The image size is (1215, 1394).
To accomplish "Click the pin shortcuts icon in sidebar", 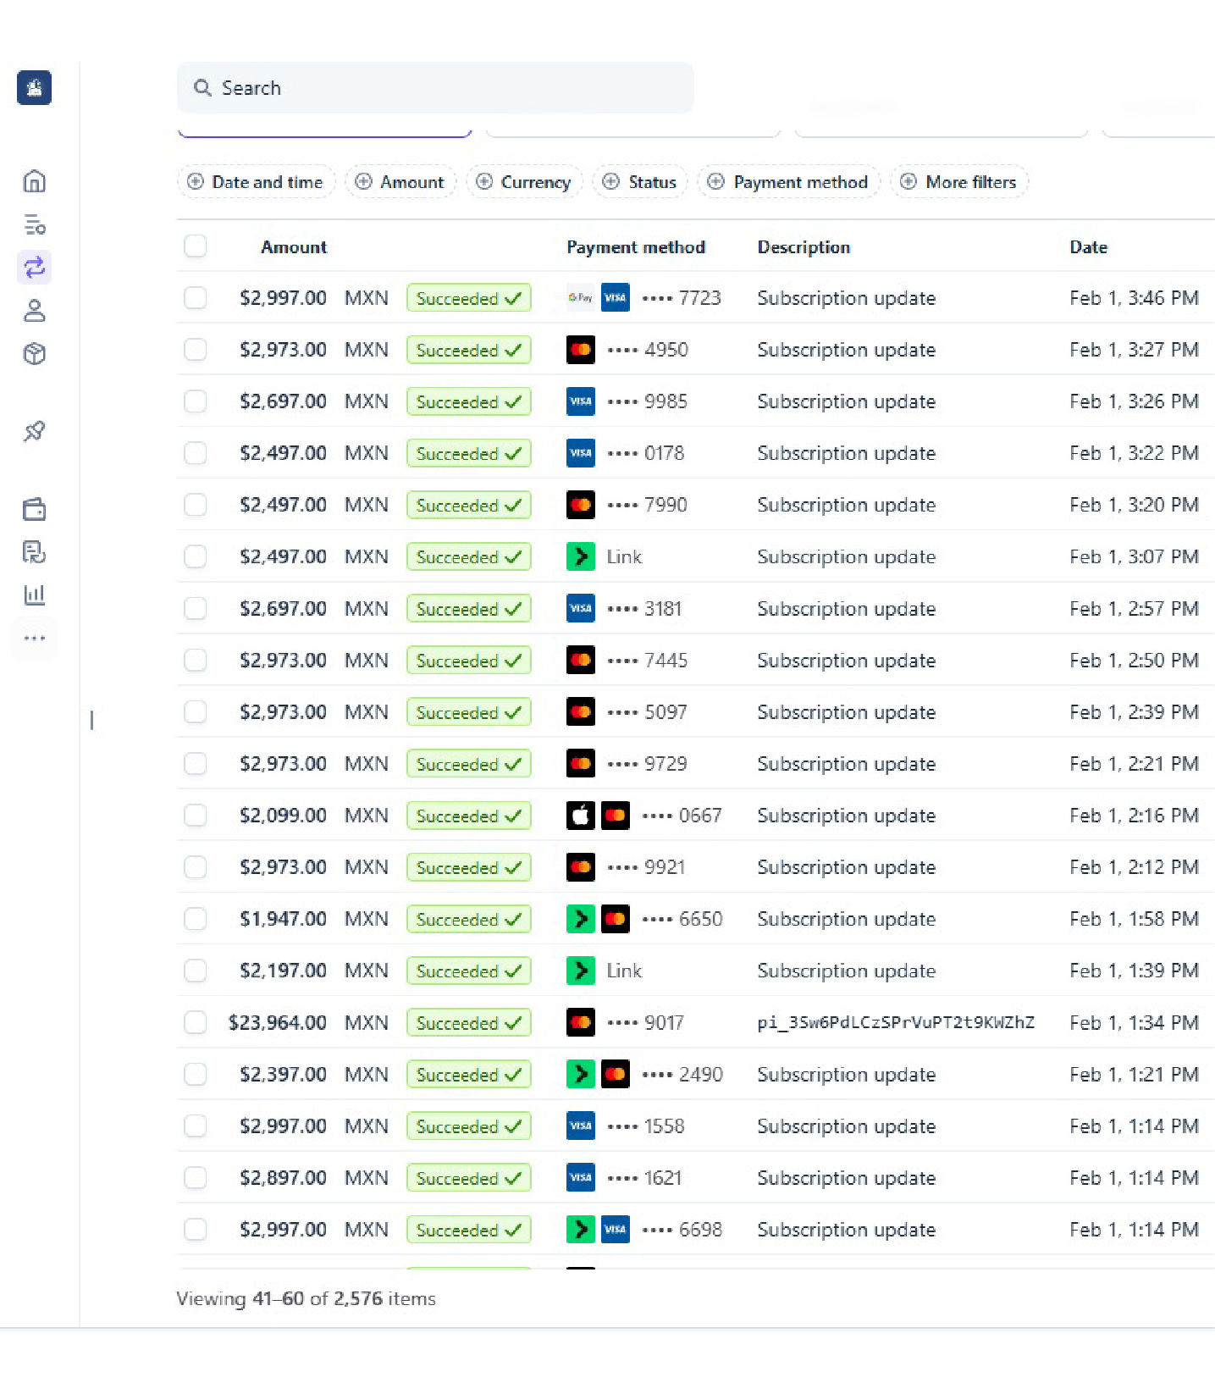I will [34, 431].
